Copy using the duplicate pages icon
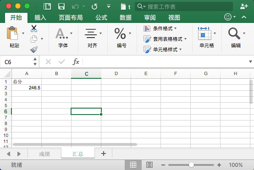 click(34, 39)
